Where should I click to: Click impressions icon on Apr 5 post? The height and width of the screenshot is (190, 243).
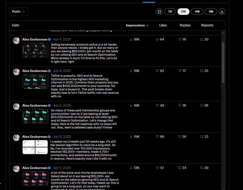pos(131,106)
